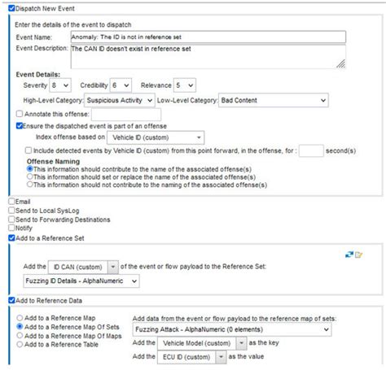The width and height of the screenshot is (386, 370).
Task: Select option to set or replace the offense name
Action: click(x=30, y=176)
